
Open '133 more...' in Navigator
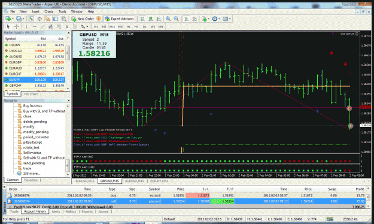[32, 173]
